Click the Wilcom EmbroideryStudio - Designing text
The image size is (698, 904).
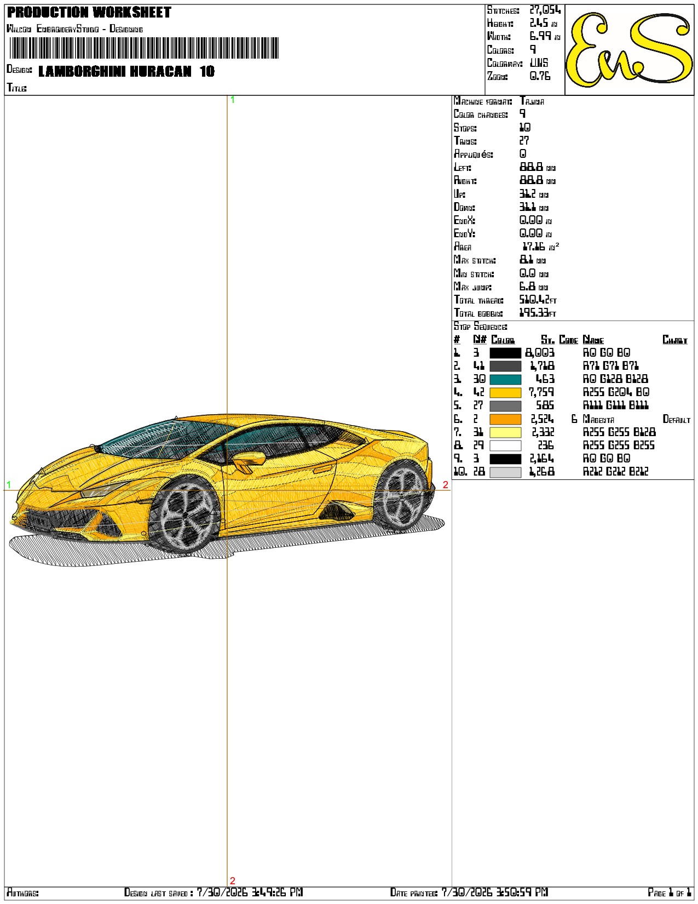pos(74,28)
